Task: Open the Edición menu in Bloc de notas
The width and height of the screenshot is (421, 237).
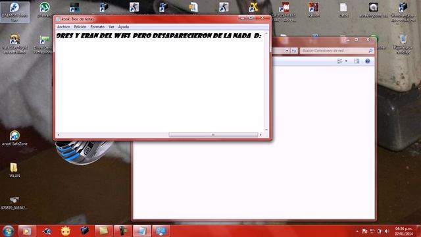Action: click(80, 27)
